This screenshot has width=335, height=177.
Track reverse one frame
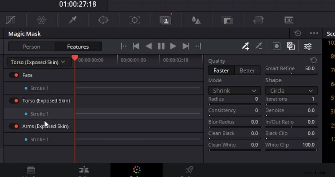136,46
